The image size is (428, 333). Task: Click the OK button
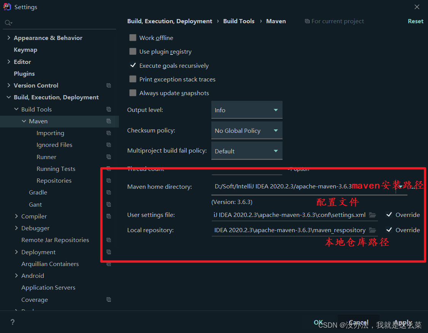318,322
